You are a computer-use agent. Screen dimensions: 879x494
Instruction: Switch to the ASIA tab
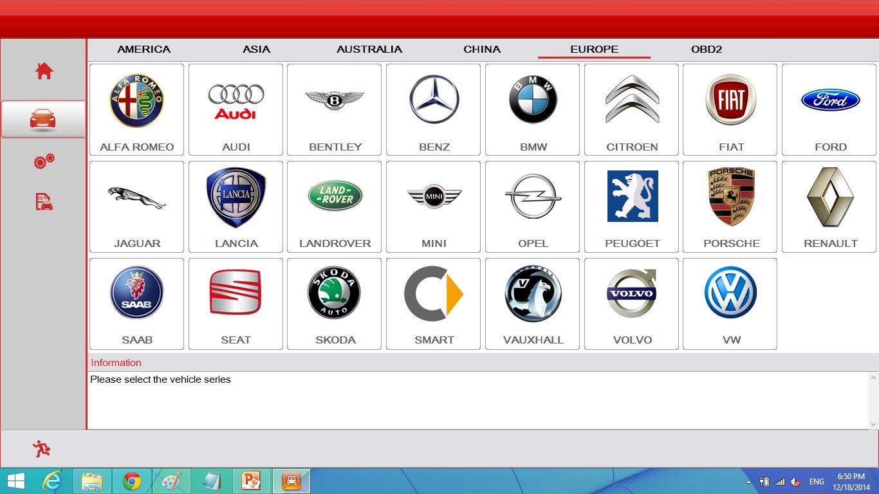click(x=256, y=49)
